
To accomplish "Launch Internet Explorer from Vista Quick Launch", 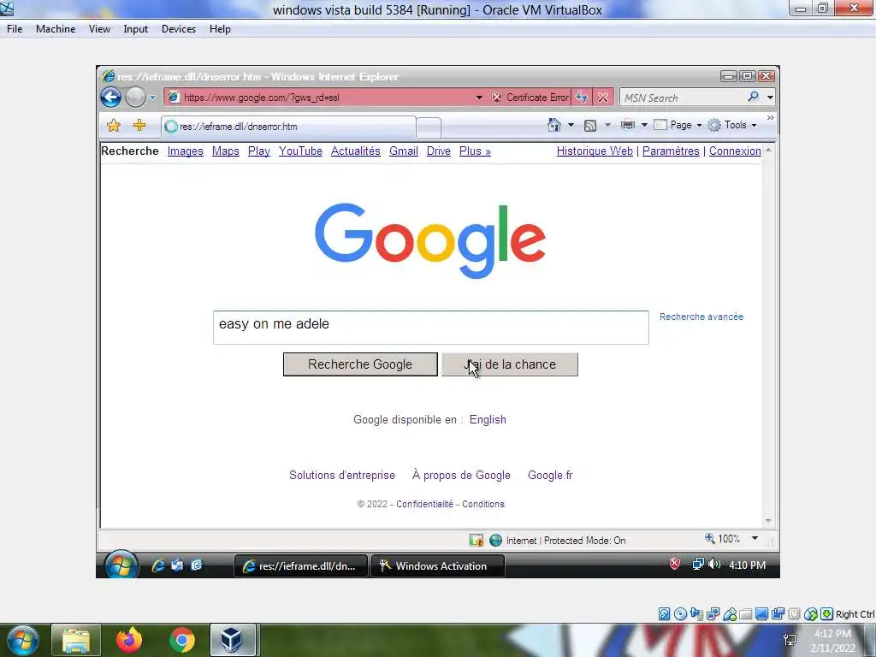I will pyautogui.click(x=158, y=565).
